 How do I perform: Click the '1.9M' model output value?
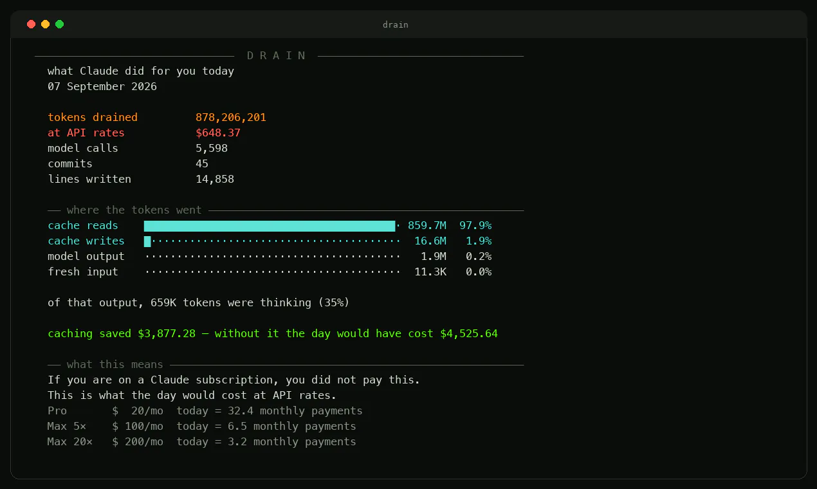(x=434, y=256)
